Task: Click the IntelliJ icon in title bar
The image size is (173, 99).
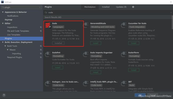Action: pyautogui.click(x=2, y=2)
